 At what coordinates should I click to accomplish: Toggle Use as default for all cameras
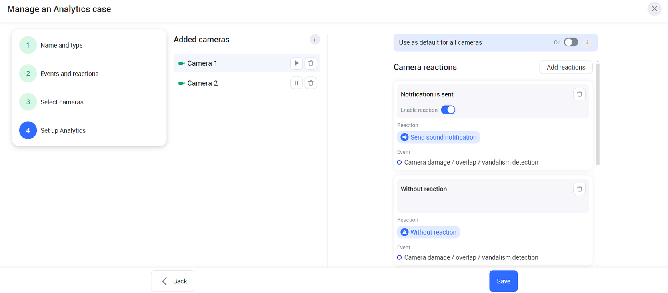[571, 42]
